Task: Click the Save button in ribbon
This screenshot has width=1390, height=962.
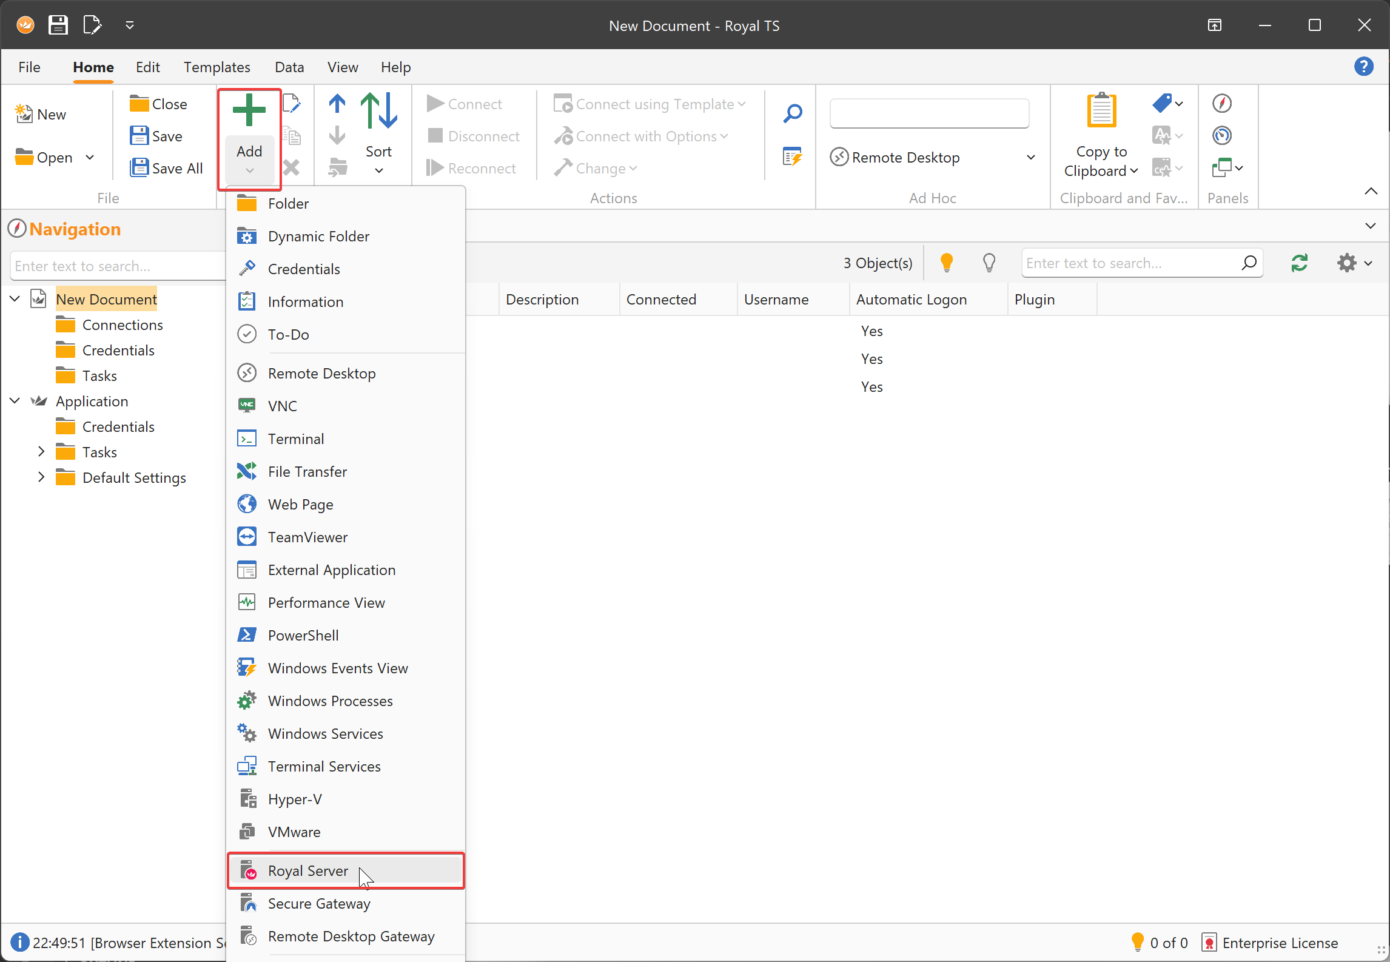Action: click(x=156, y=136)
